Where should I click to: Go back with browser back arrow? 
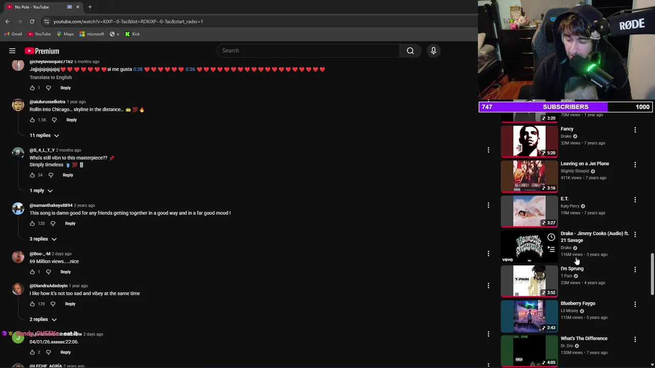(7, 21)
